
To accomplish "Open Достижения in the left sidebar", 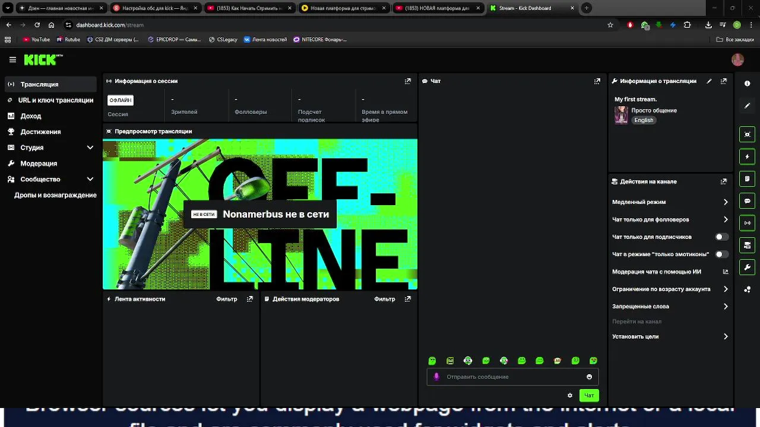I will click(50, 132).
